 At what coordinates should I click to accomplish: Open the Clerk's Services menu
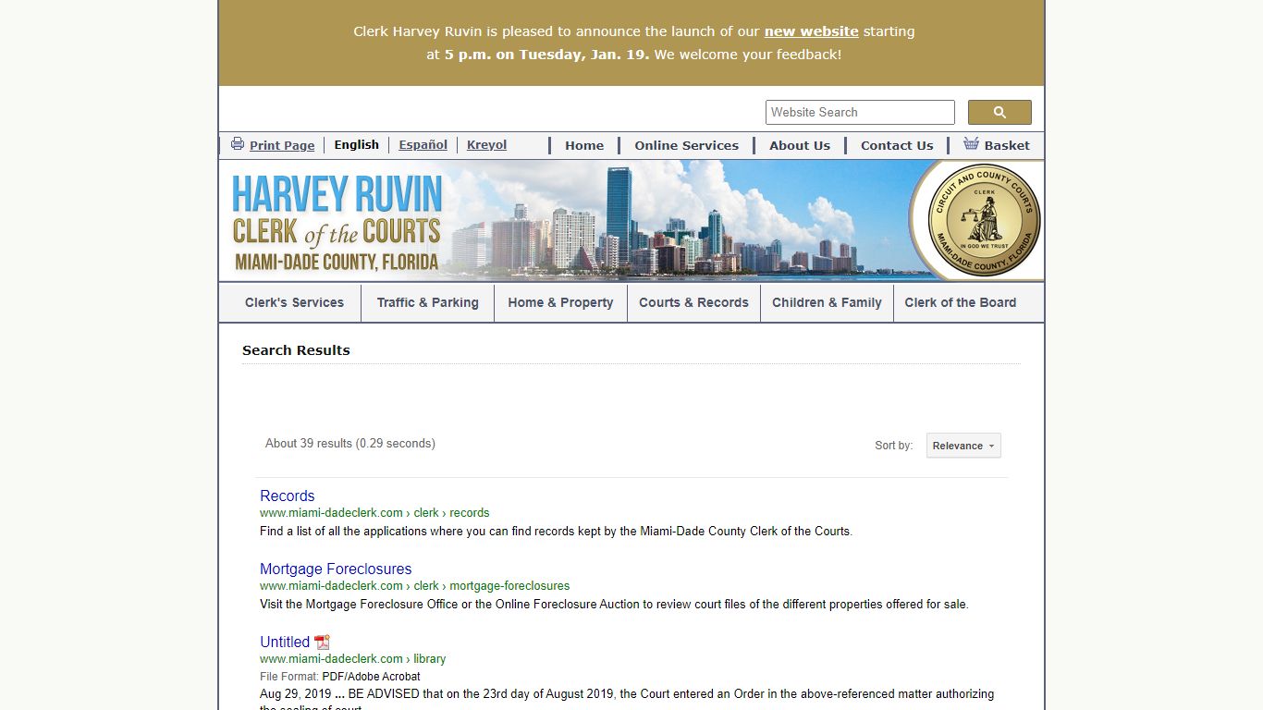[x=294, y=302]
